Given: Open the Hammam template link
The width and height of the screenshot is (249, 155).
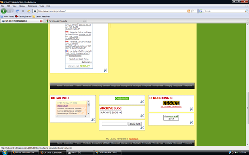Looking at the screenshot, I should pos(133,139).
